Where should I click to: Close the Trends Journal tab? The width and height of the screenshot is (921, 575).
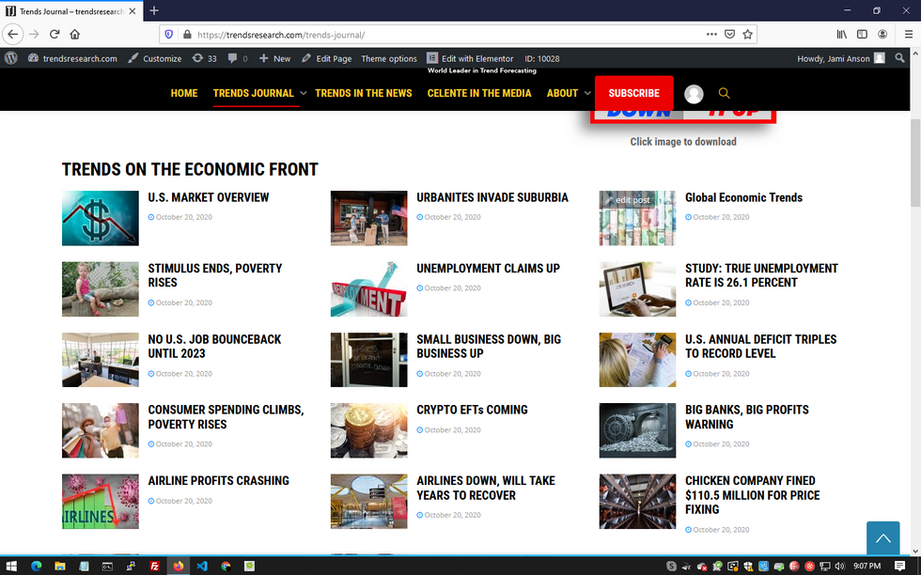(133, 11)
